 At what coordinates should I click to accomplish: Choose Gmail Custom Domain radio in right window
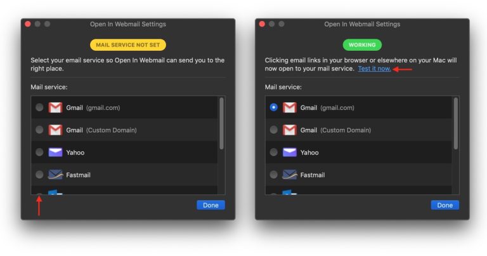273,130
